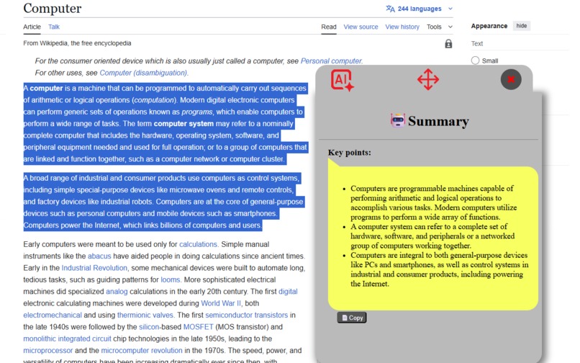Open the silicon link
Image resolution: width=580 pixels, height=363 pixels.
pos(149,327)
